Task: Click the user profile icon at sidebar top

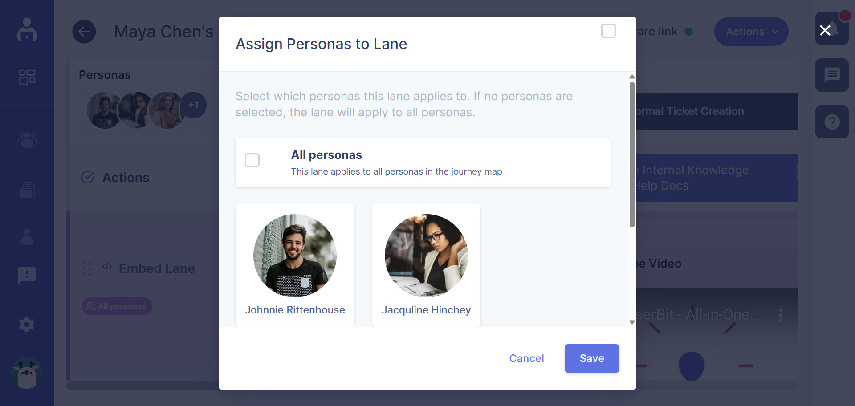Action: tap(27, 29)
